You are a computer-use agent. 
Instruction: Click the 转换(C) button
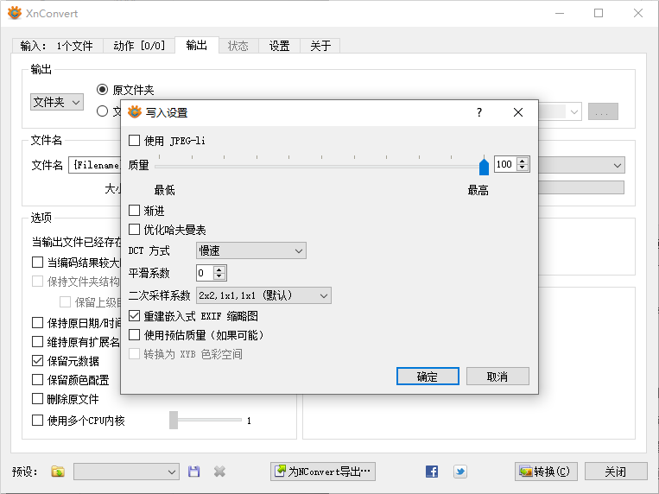[x=546, y=472]
